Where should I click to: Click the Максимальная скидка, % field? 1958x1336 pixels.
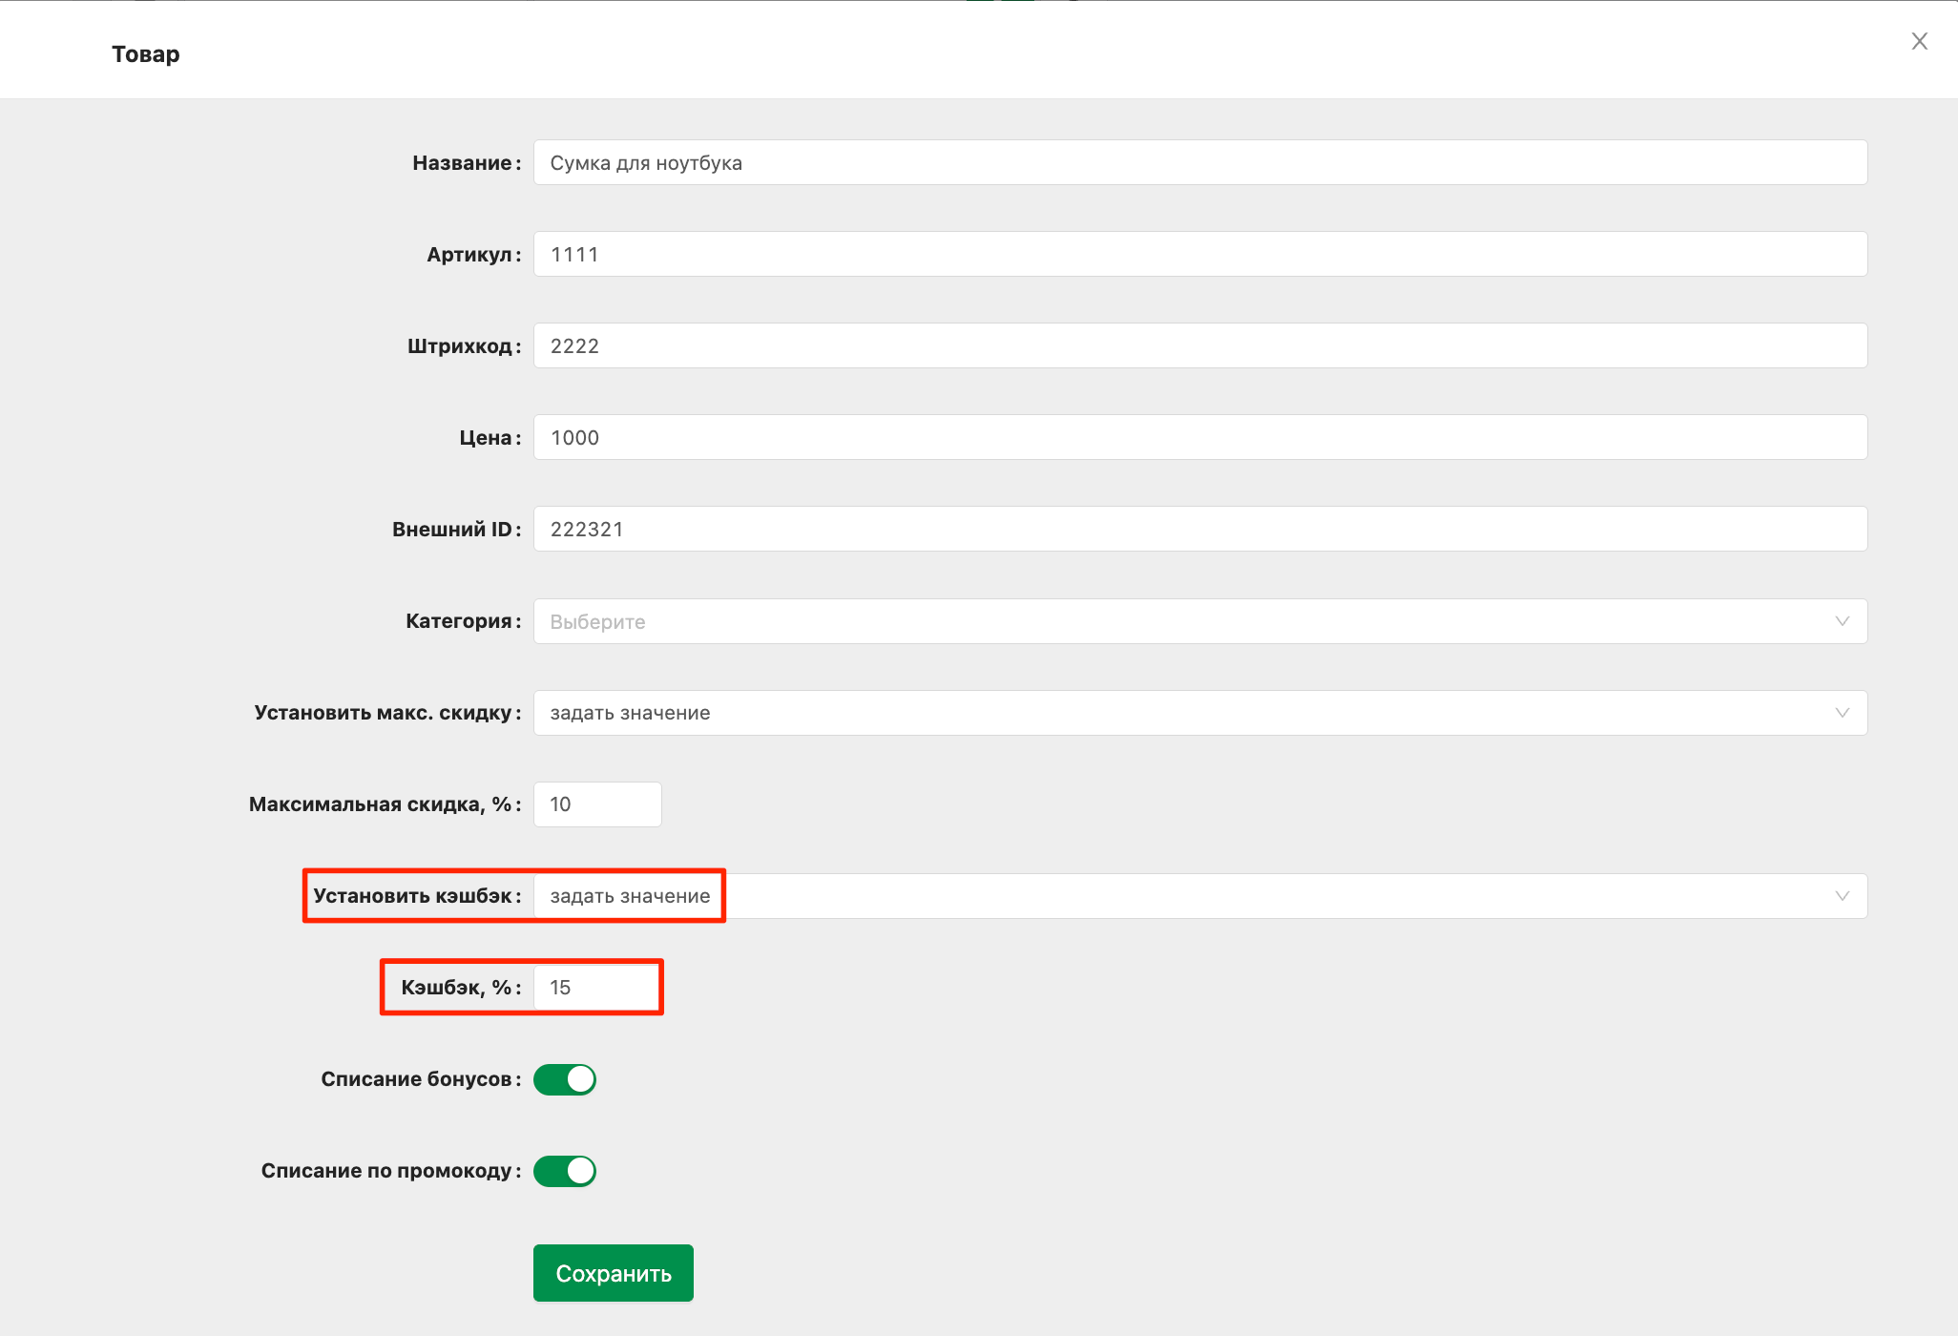click(x=597, y=804)
